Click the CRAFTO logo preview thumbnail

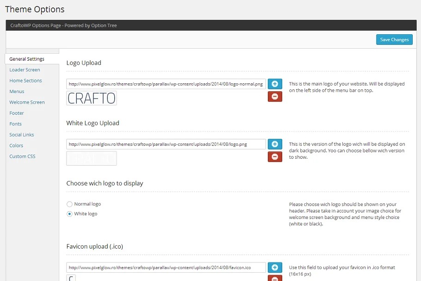tap(92, 98)
